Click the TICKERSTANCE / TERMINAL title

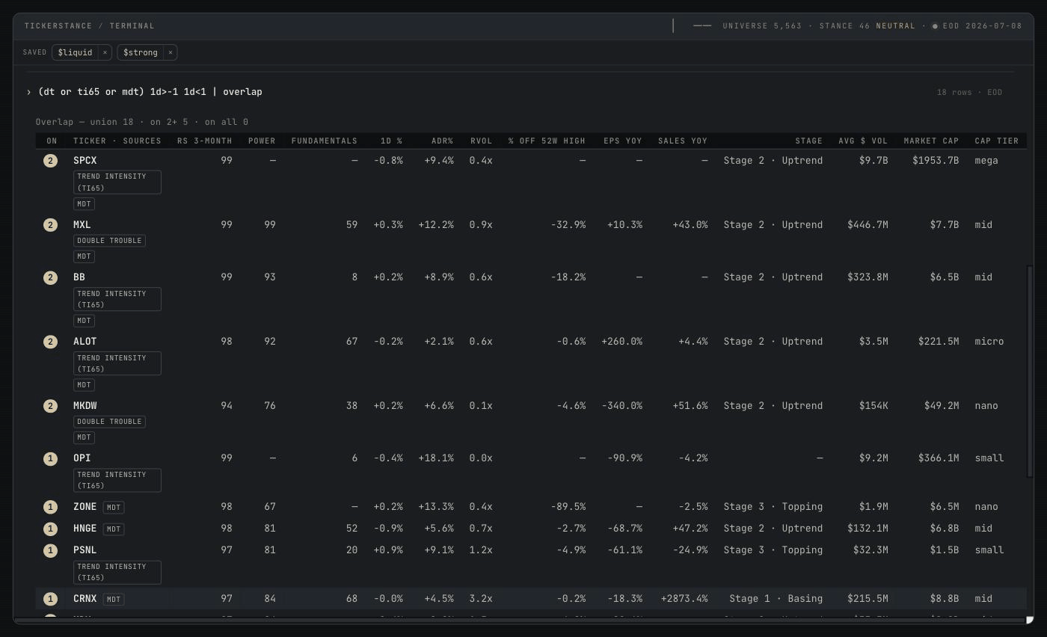[x=90, y=26]
